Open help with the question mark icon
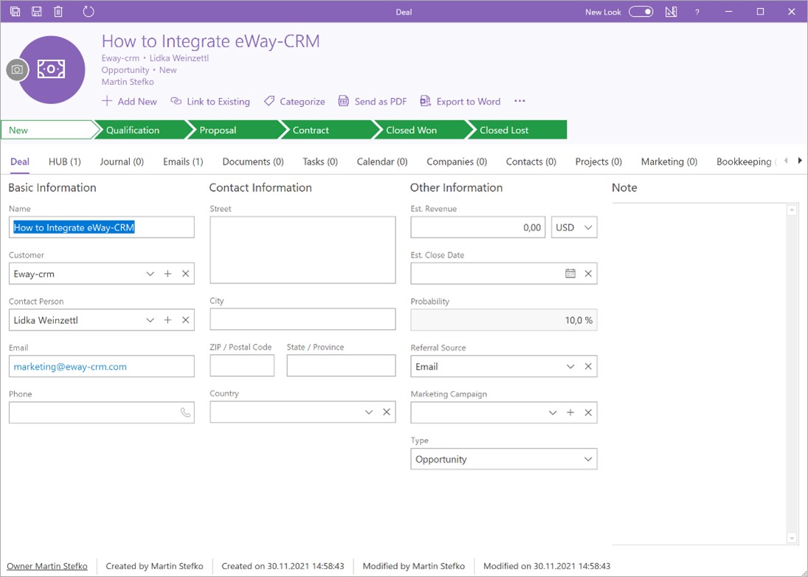 click(x=697, y=12)
